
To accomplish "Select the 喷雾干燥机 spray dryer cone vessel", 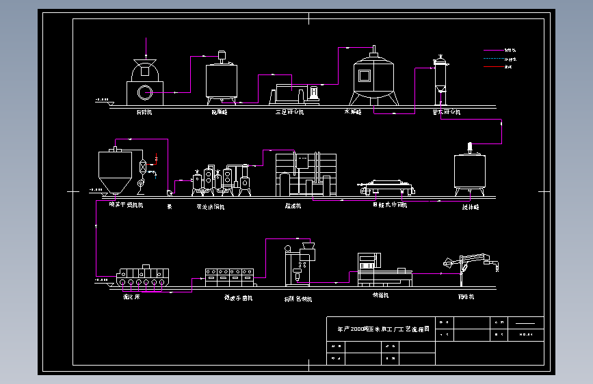I will (115, 171).
